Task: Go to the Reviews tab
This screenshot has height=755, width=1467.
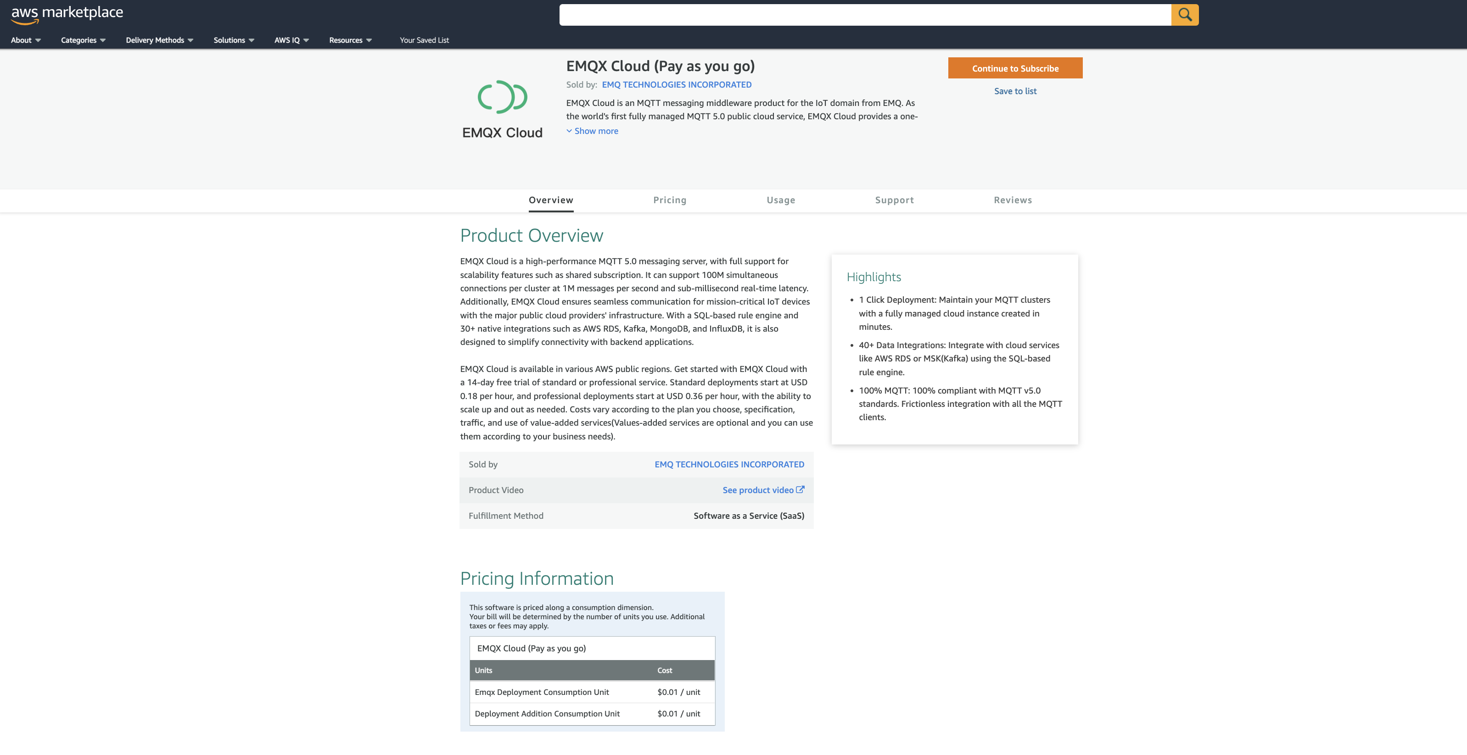Action: coord(1013,200)
